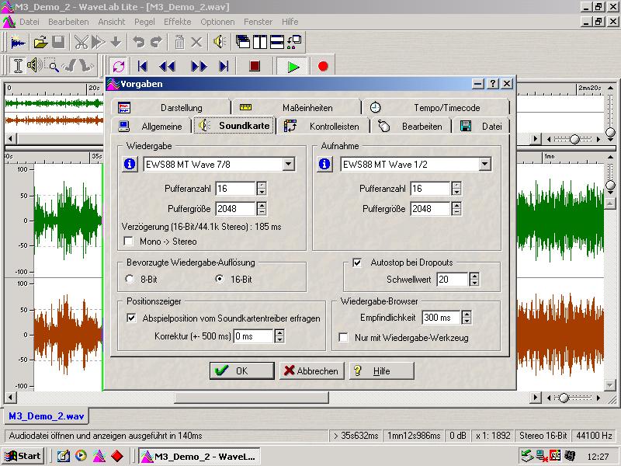Save using the floppy disk toolbar icon
The image size is (621, 466).
point(58,42)
